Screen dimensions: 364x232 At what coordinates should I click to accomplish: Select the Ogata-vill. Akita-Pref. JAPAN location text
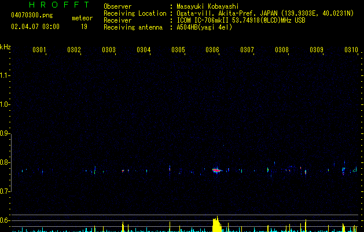point(265,13)
